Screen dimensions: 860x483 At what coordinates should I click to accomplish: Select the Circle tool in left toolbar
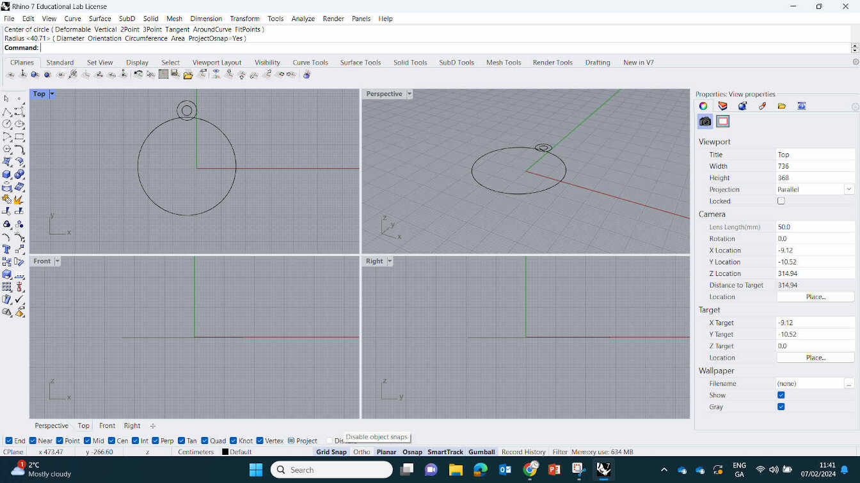[x=6, y=124]
